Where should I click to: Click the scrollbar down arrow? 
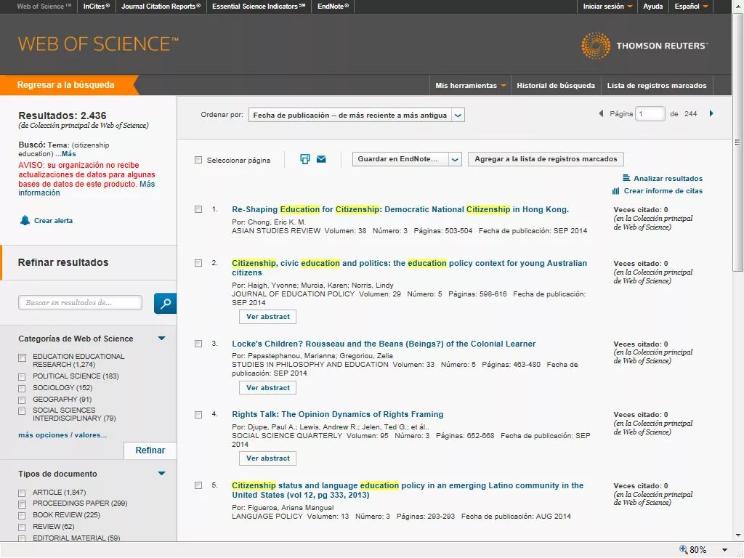point(737,535)
